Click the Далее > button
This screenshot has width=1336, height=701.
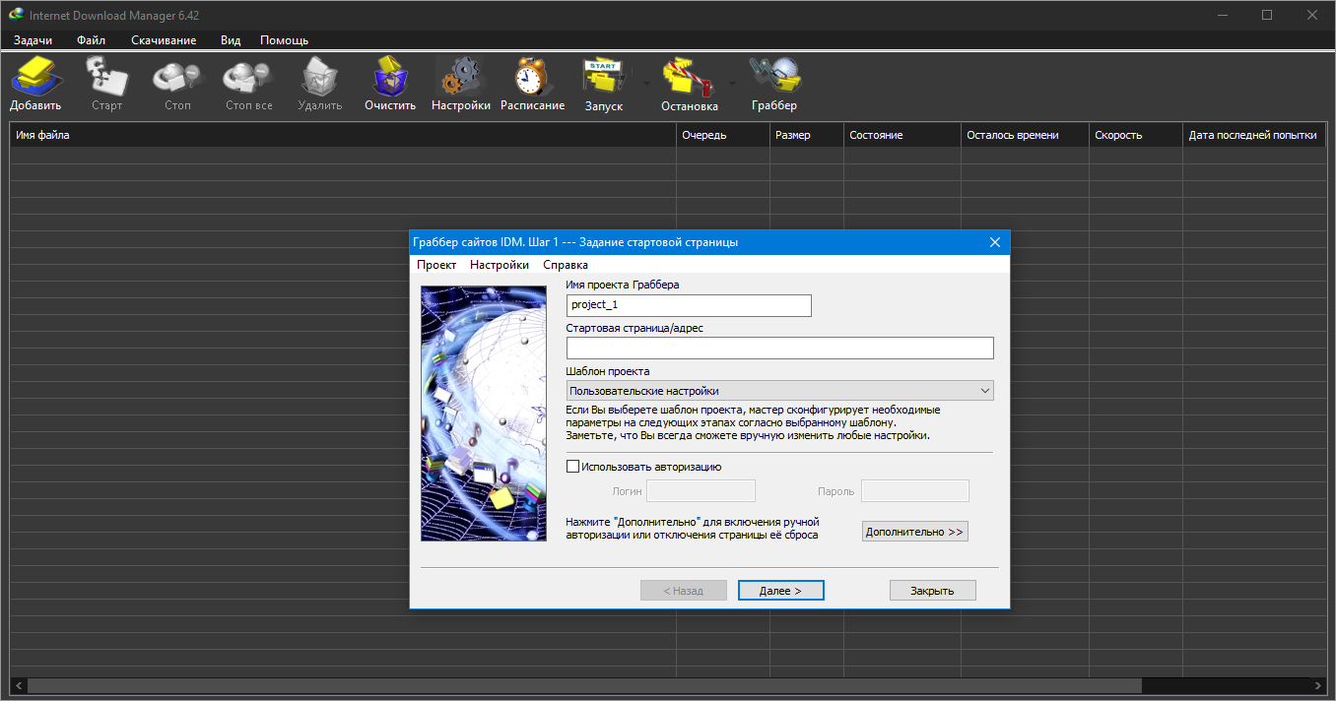[x=780, y=591]
